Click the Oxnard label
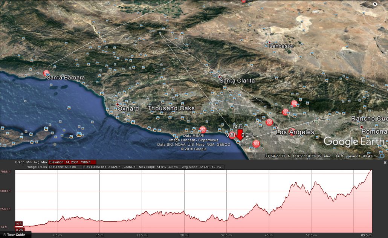388x238 pixels. point(128,108)
